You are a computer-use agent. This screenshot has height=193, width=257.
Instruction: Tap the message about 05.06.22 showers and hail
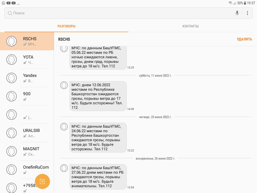click(98, 57)
